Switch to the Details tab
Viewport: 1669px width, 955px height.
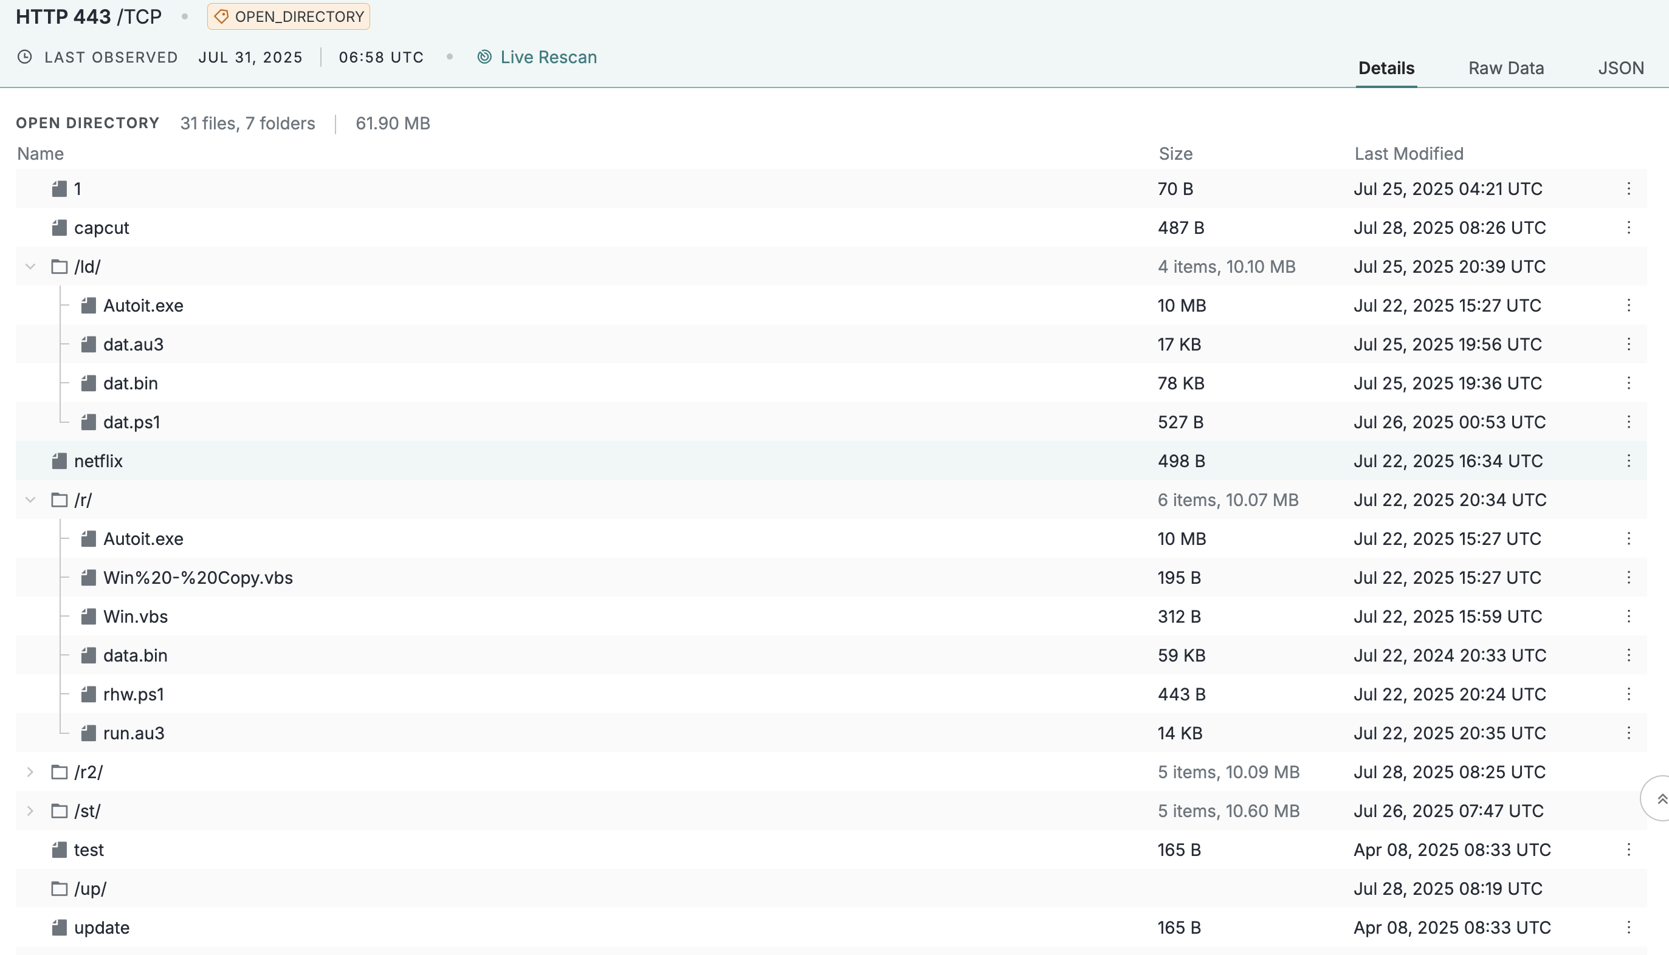[1386, 68]
